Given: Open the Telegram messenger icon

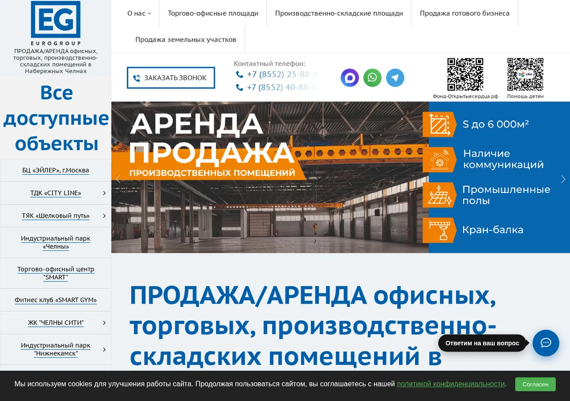Looking at the screenshot, I should click(395, 77).
